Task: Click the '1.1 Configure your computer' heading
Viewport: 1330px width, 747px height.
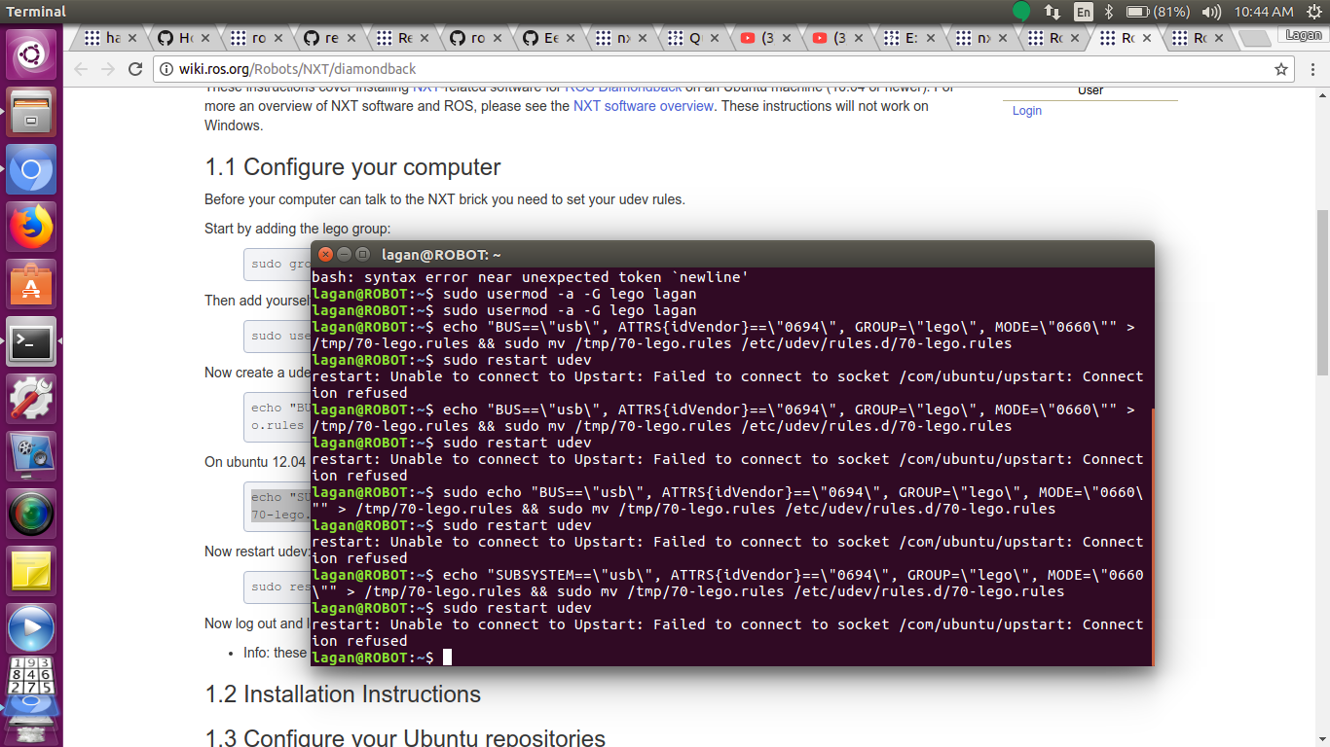Action: (x=352, y=167)
